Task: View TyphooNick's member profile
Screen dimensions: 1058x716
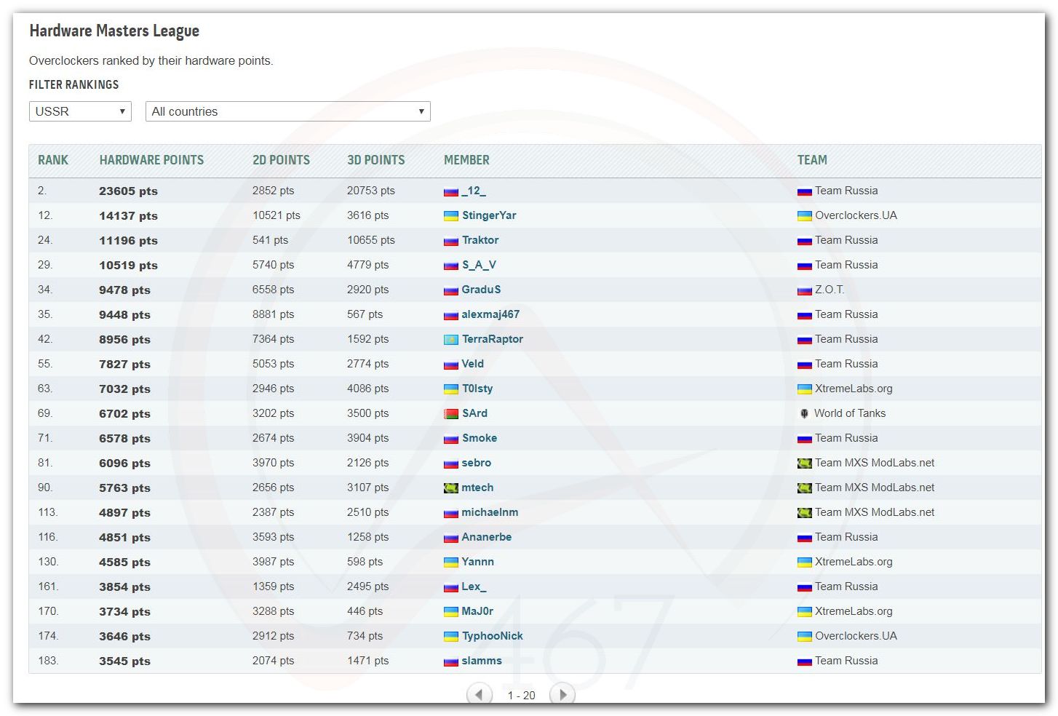Action: click(492, 636)
